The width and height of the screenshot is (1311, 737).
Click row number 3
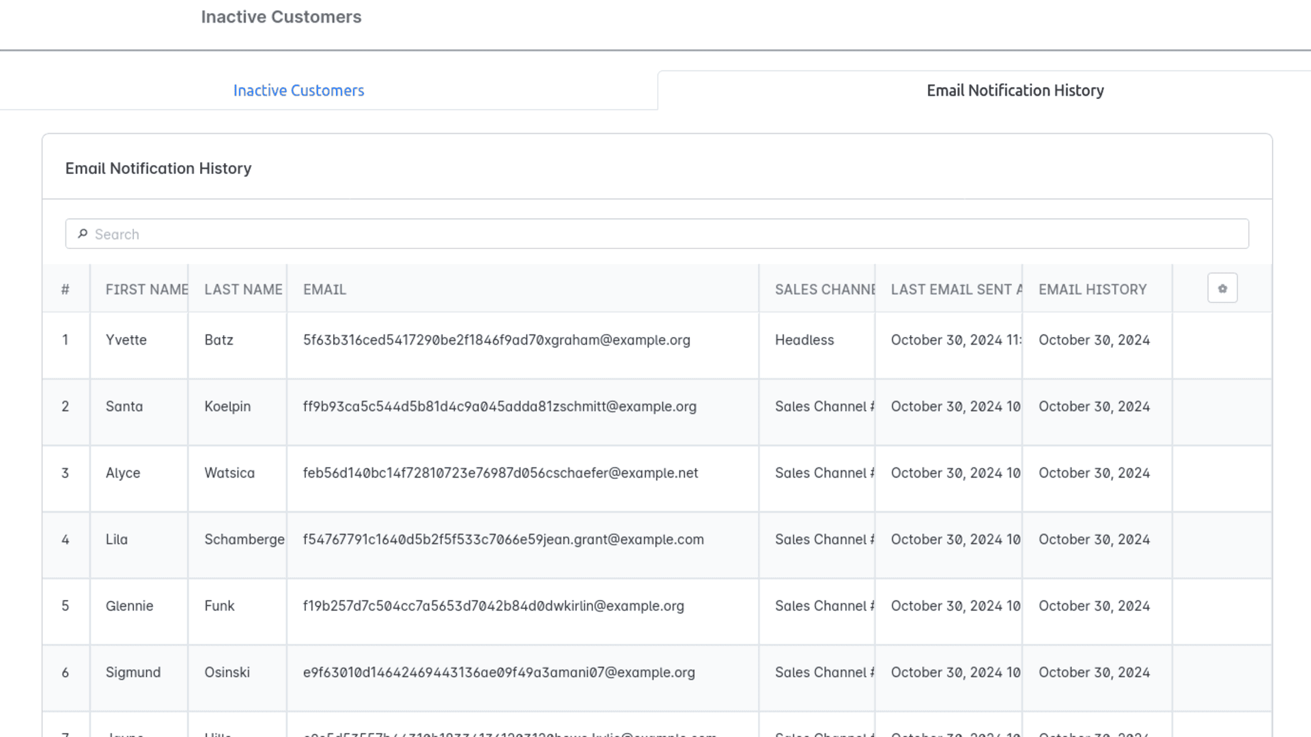pos(66,473)
